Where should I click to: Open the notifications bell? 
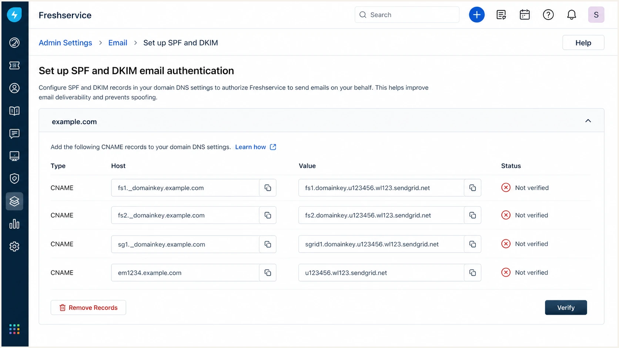coord(572,15)
